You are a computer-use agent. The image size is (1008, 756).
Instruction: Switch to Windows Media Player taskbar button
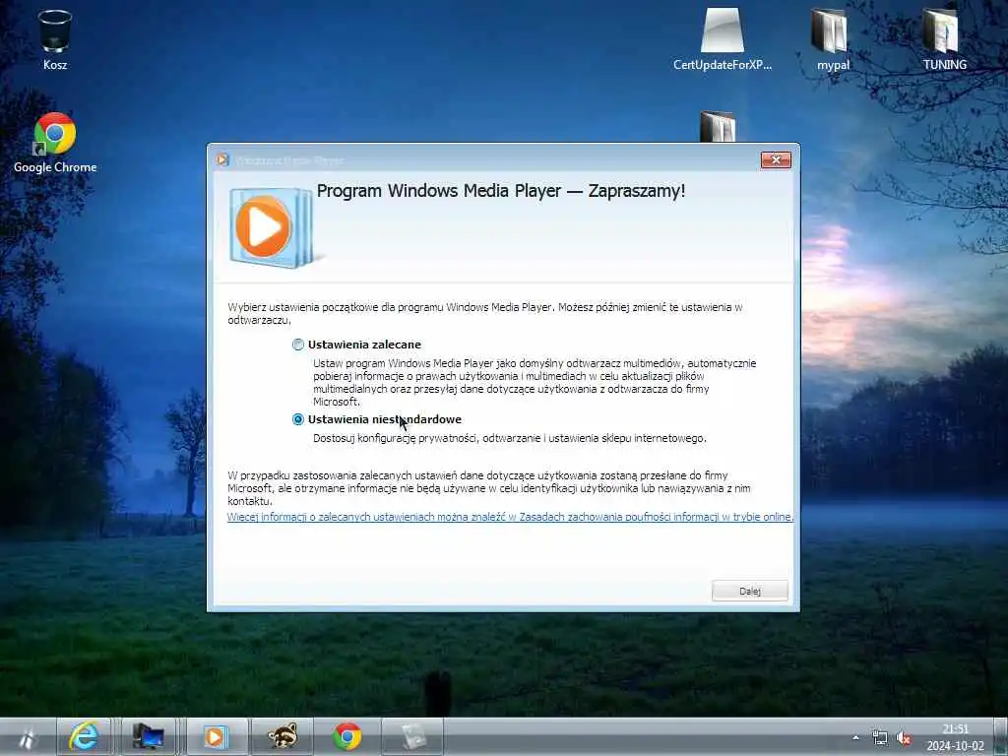click(x=217, y=736)
